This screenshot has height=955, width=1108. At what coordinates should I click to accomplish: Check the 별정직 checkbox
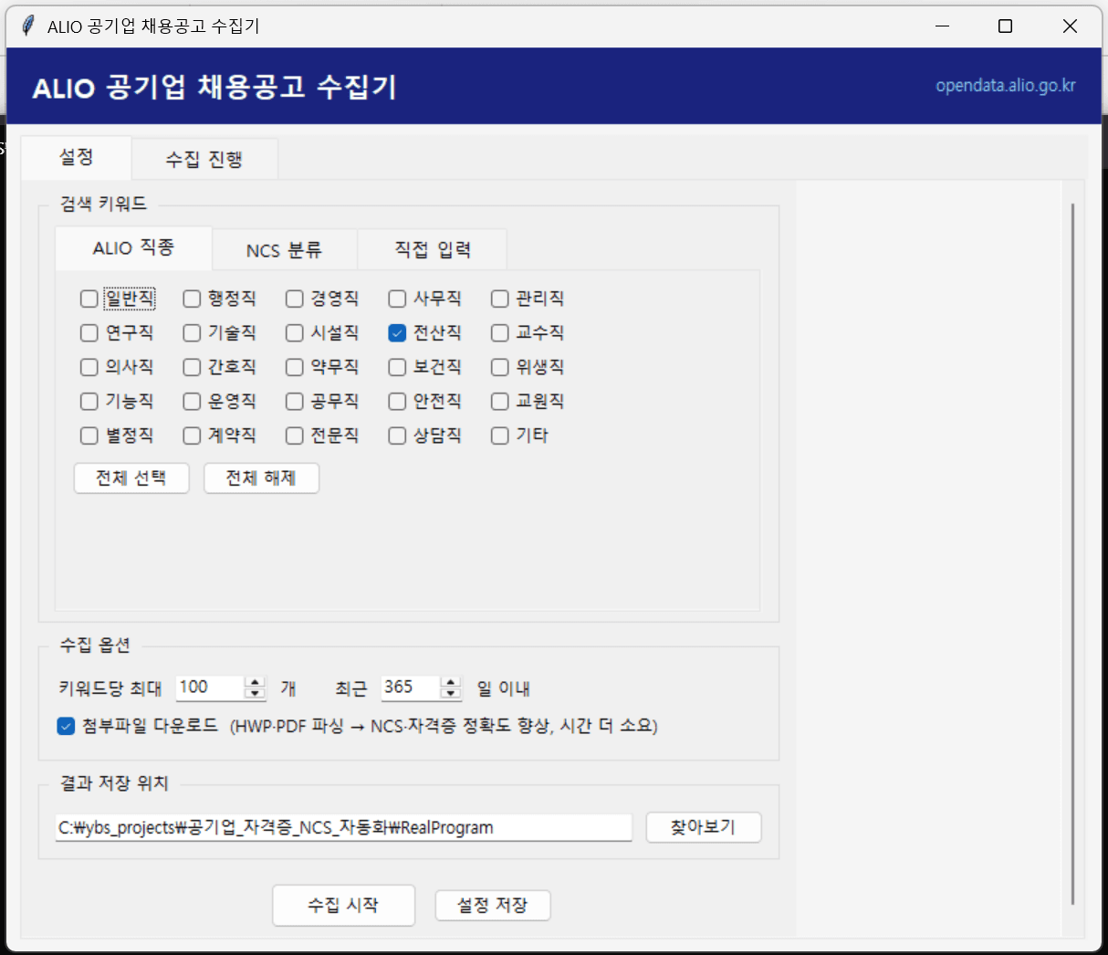[x=89, y=436]
